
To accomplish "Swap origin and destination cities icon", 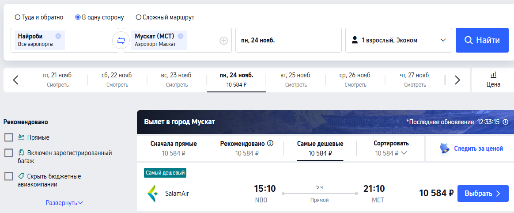I will [x=121, y=40].
